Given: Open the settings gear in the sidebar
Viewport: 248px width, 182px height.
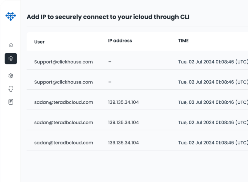Looking at the screenshot, I should pos(11,76).
